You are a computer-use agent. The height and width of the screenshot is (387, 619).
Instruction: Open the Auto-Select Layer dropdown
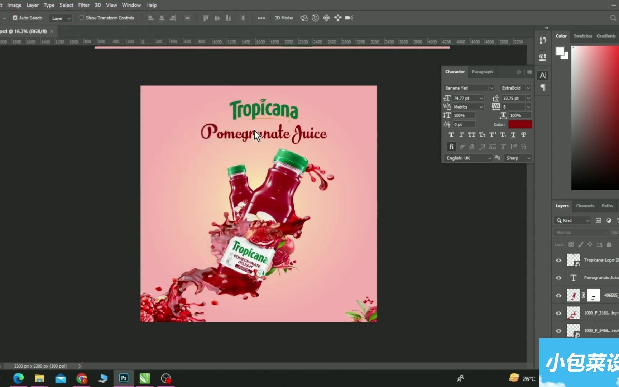[x=61, y=18]
